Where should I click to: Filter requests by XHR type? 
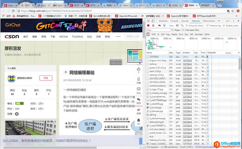[x=153, y=34]
